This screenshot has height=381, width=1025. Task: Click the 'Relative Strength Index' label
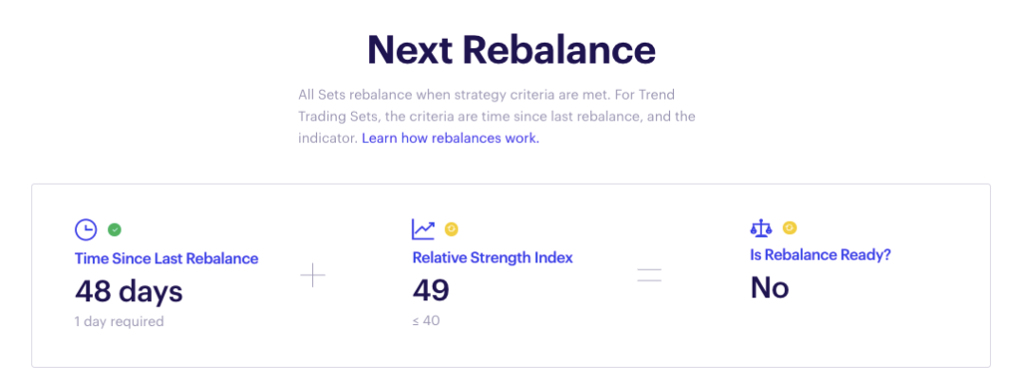[x=493, y=258]
